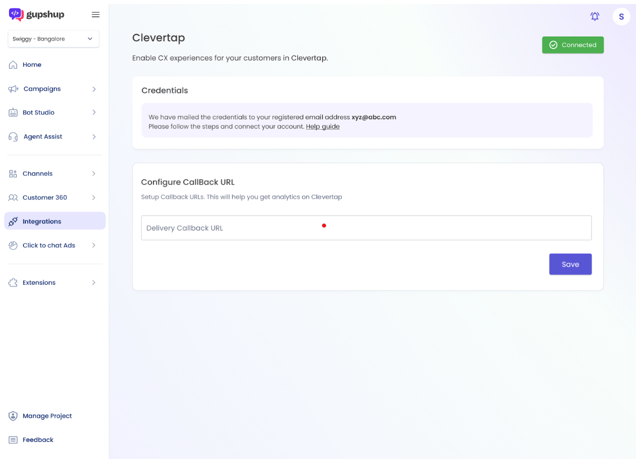Click the Connected checkmark icon
Screen dimensions: 636x459
(x=554, y=45)
